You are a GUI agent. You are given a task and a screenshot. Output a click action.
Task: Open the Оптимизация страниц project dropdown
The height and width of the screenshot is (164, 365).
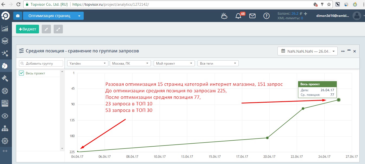(x=53, y=16)
